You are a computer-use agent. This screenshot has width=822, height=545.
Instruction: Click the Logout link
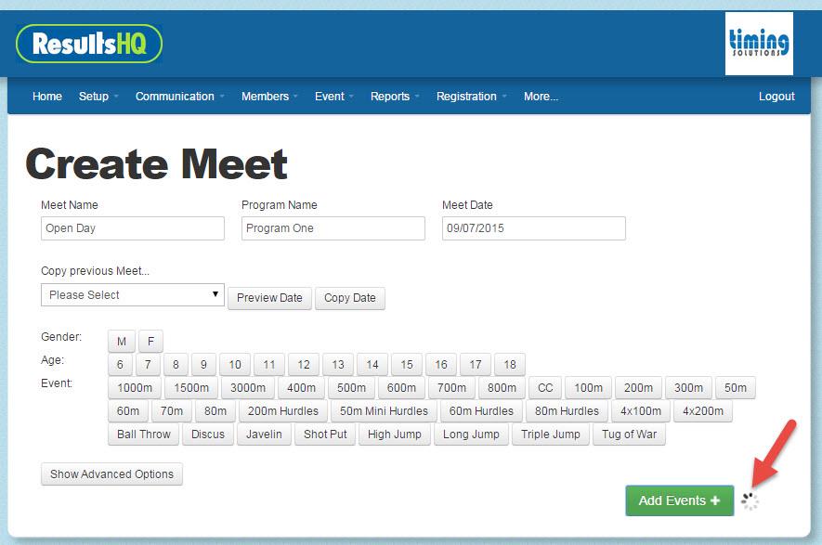[x=776, y=96]
